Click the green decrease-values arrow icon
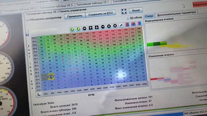207x116 pixels. 78,29
